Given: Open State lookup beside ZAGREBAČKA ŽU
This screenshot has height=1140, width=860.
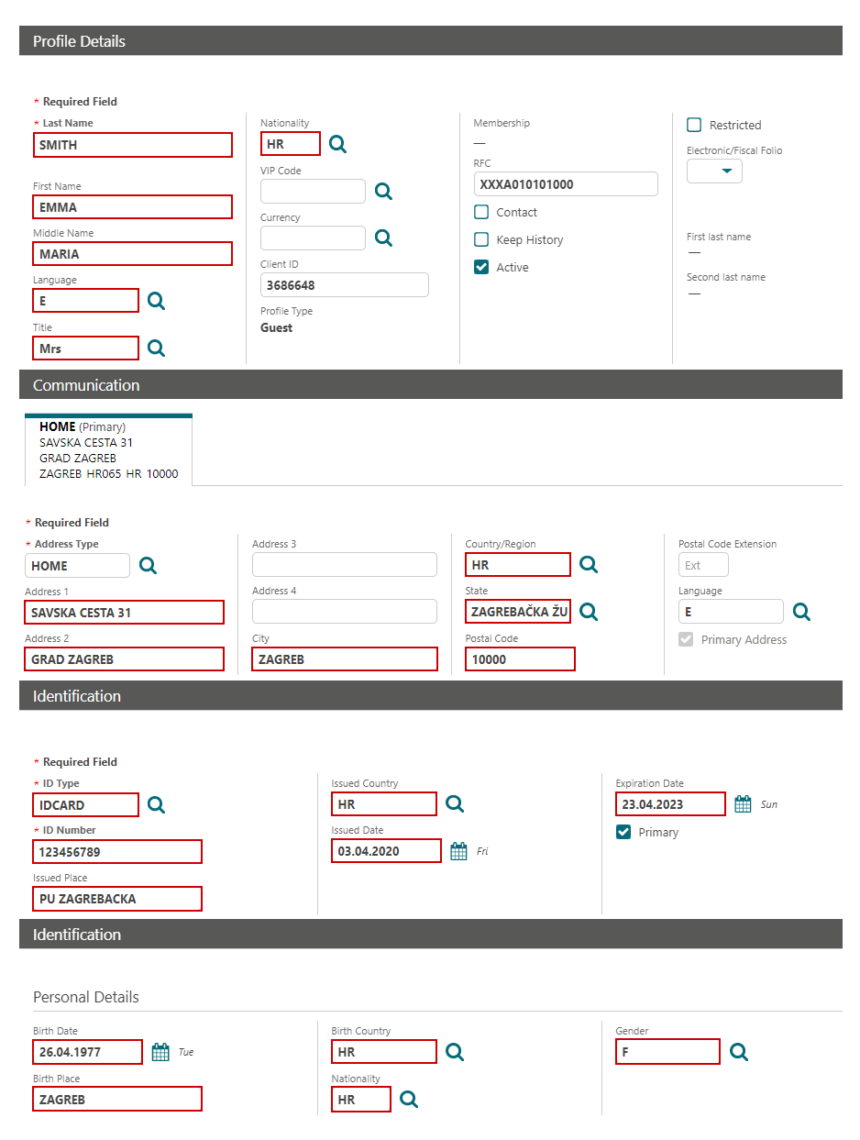Looking at the screenshot, I should 589,611.
